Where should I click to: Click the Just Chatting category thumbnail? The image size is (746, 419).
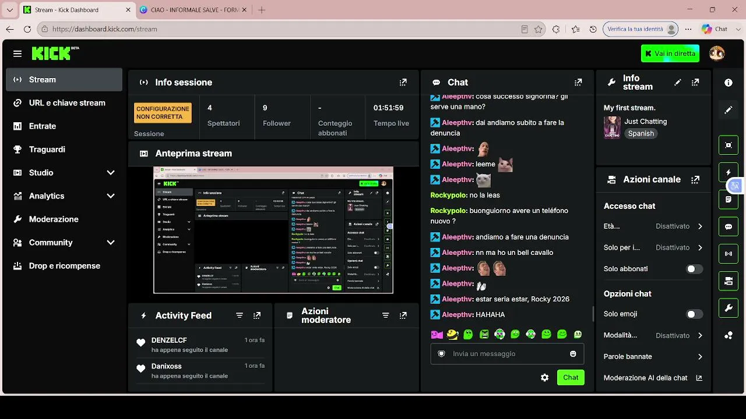point(612,127)
